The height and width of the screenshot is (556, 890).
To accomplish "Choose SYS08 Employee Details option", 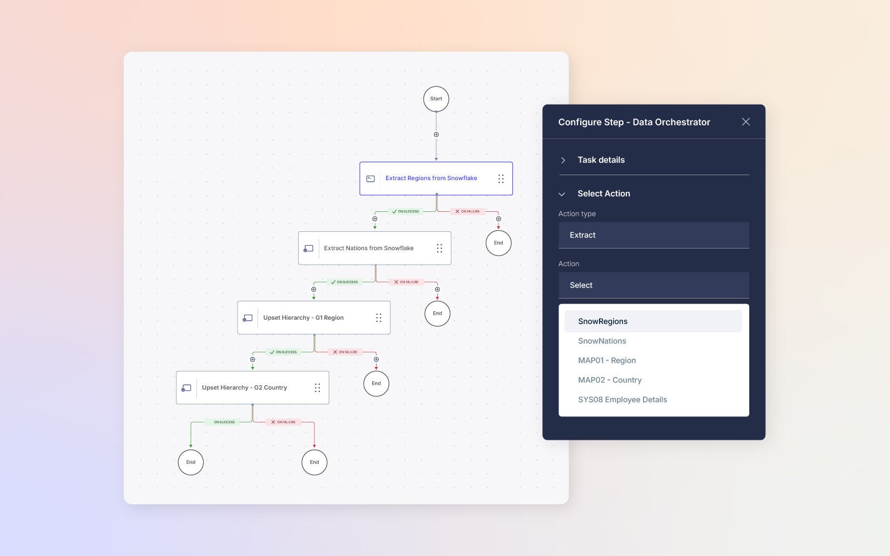I will point(622,399).
